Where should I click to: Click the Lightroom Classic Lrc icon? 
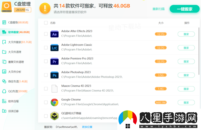click(x=55, y=48)
